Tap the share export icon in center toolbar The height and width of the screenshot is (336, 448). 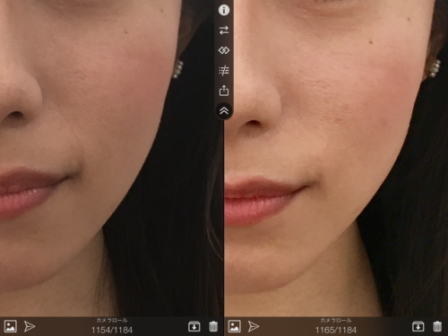coord(224,90)
